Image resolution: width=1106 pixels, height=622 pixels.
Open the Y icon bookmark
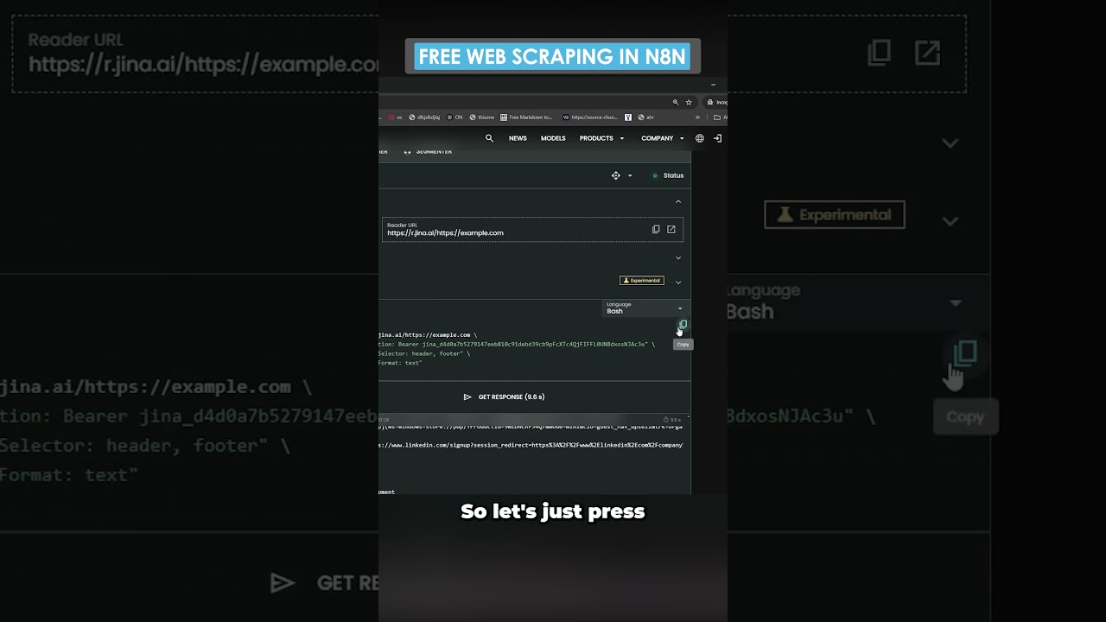[628, 117]
